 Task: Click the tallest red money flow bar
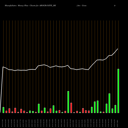point(71,108)
